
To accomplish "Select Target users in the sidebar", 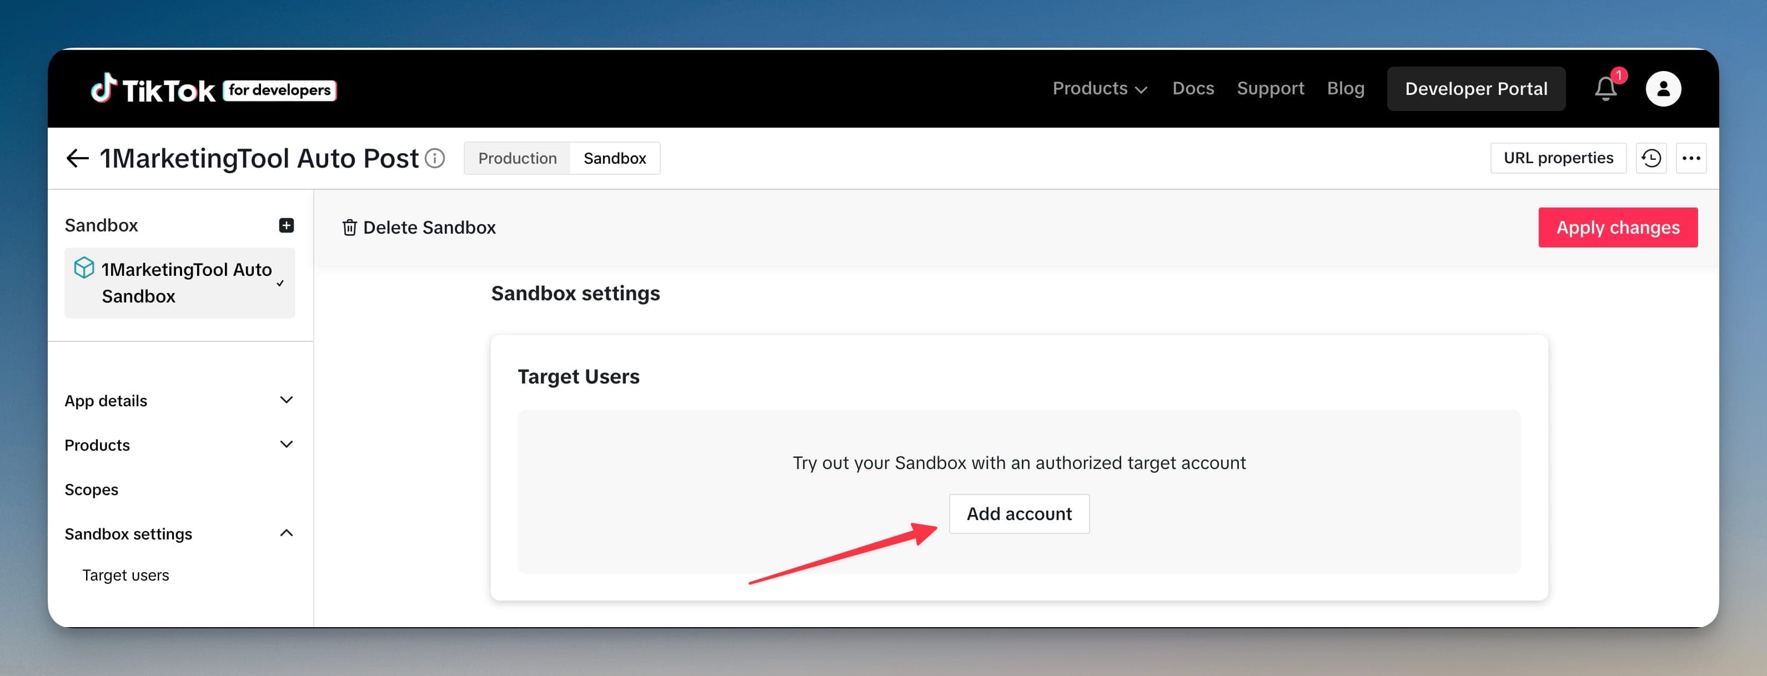I will (x=126, y=575).
